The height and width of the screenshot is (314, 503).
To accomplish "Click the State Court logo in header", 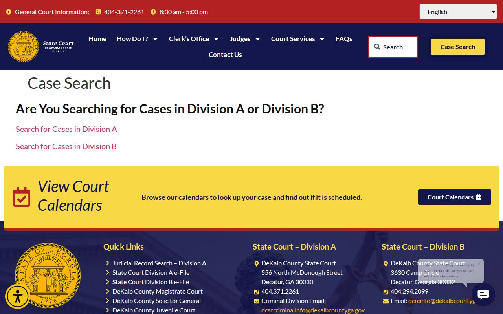I will click(x=41, y=47).
